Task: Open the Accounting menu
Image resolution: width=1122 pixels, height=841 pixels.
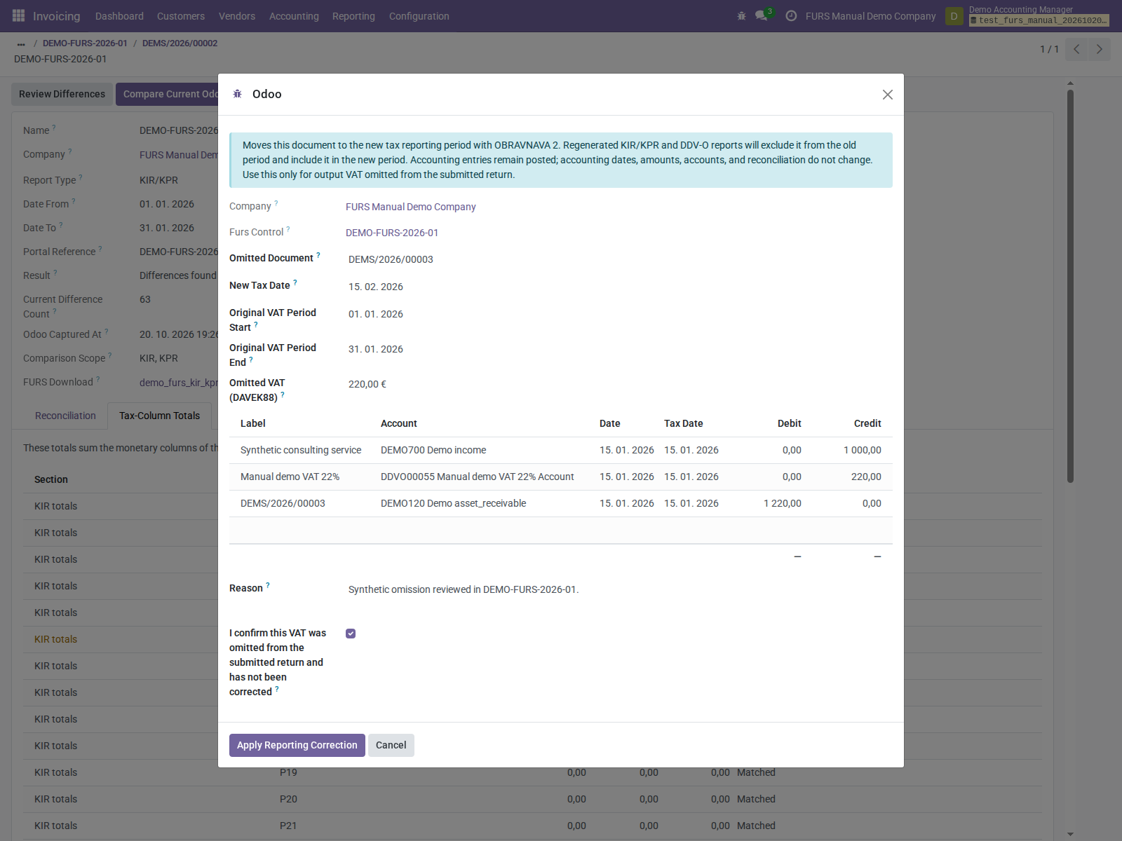Action: click(x=294, y=16)
